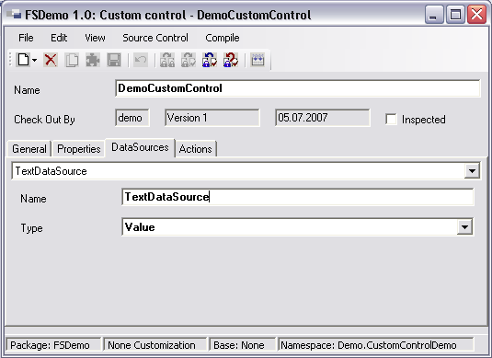Image resolution: width=492 pixels, height=358 pixels.
Task: Click the blue-arrow undo checkout icon
Action: tap(210, 60)
